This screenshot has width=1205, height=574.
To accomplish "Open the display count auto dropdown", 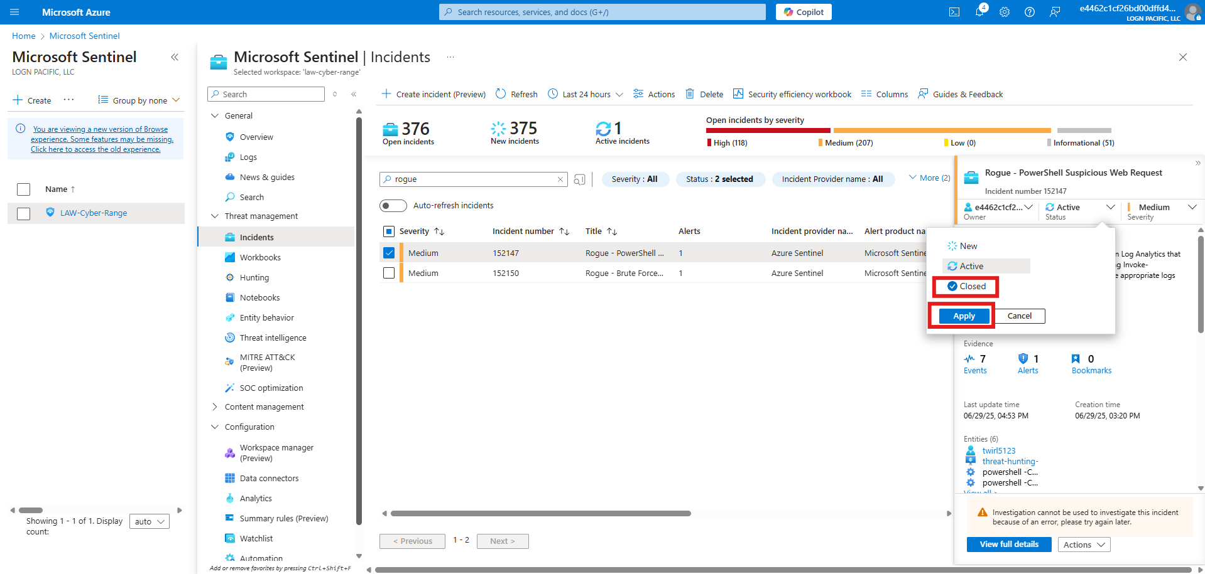I will (x=149, y=521).
